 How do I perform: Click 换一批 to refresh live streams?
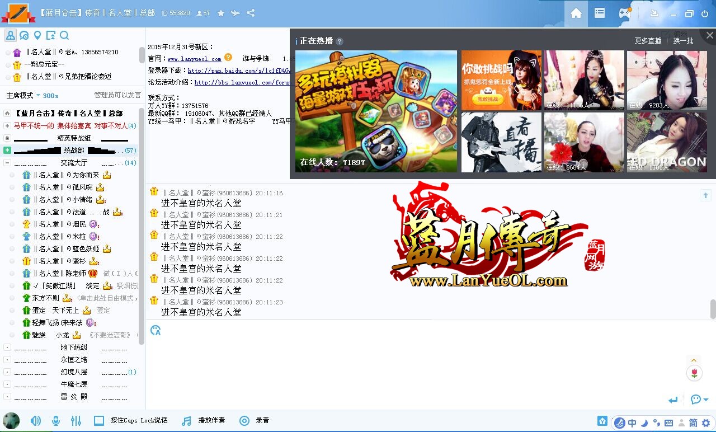click(683, 41)
